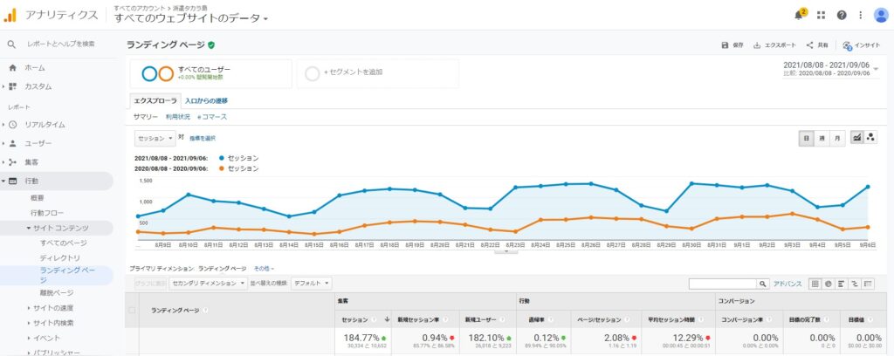This screenshot has height=356, width=894.
Task: Open the デフォルト sort type dropdown
Action: click(x=312, y=283)
